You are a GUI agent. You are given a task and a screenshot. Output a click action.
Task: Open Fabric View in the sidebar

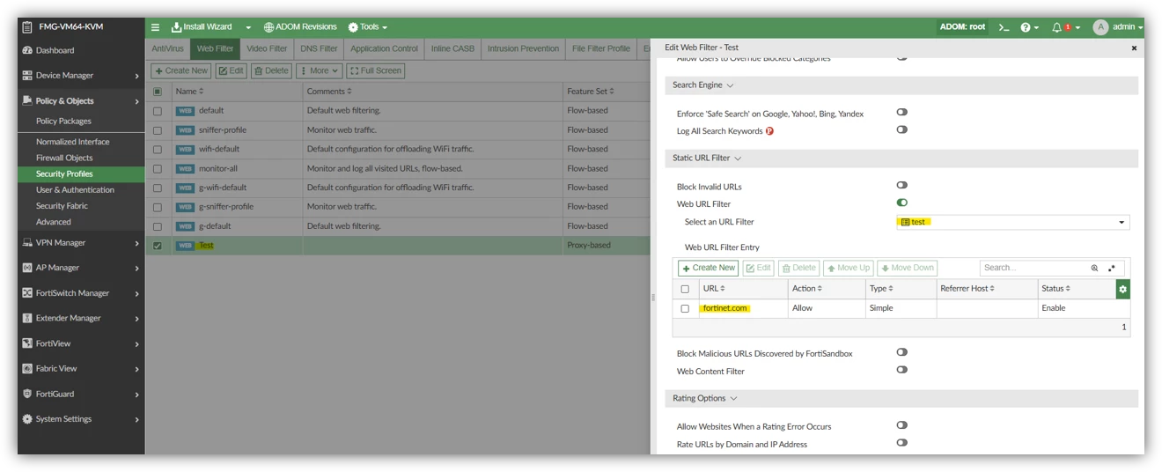pos(81,369)
